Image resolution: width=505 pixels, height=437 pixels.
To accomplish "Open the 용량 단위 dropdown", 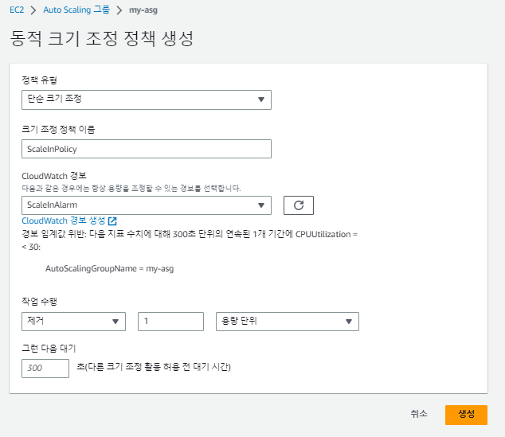I will [288, 322].
